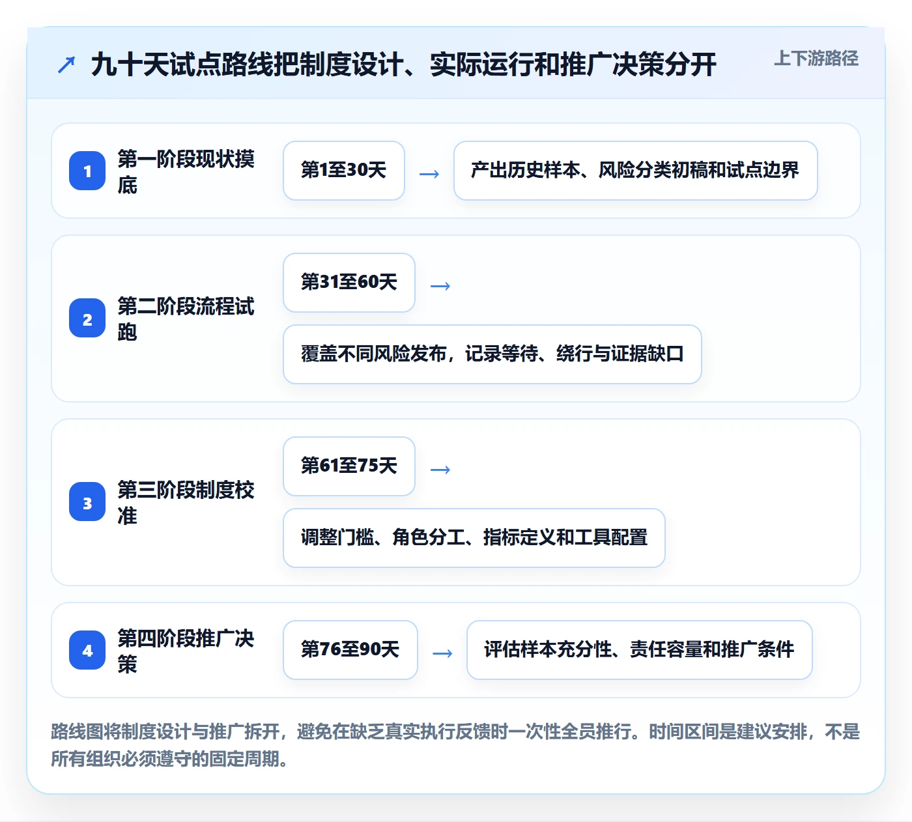Select the step 1 number badge
912x822 pixels.
87,171
